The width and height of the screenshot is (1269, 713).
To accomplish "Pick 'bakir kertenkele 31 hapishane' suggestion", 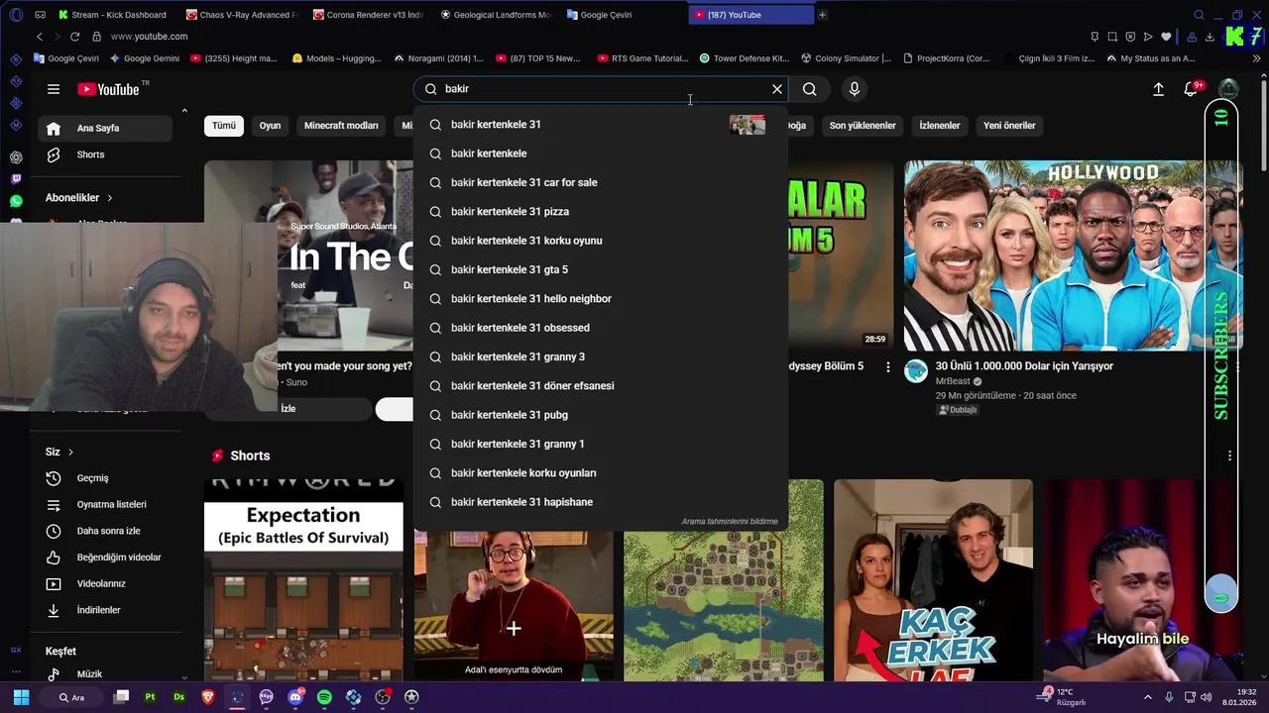I will point(601,502).
